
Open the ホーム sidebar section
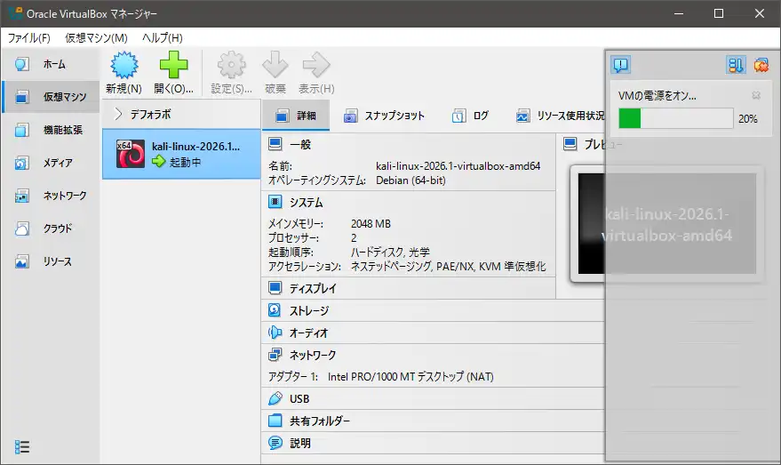coord(50,64)
